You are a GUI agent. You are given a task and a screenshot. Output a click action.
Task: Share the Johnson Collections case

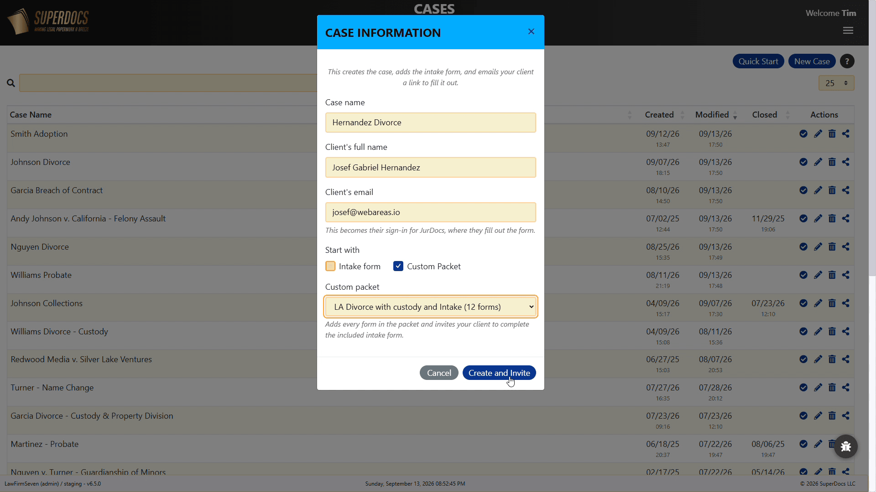click(846, 303)
